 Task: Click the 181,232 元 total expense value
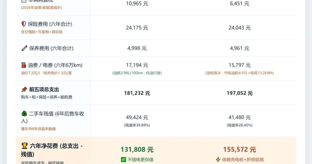137,93
